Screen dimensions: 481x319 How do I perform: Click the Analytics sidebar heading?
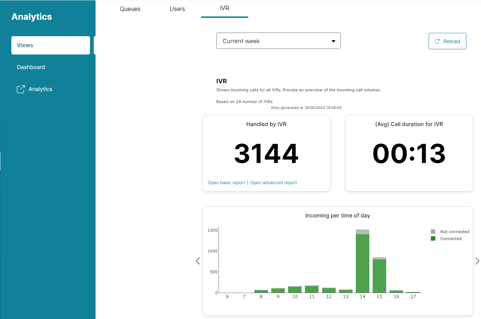pyautogui.click(x=32, y=17)
